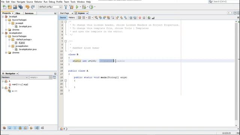240x135 pixels.
Task: Click the Comment code icon
Action: point(149,18)
